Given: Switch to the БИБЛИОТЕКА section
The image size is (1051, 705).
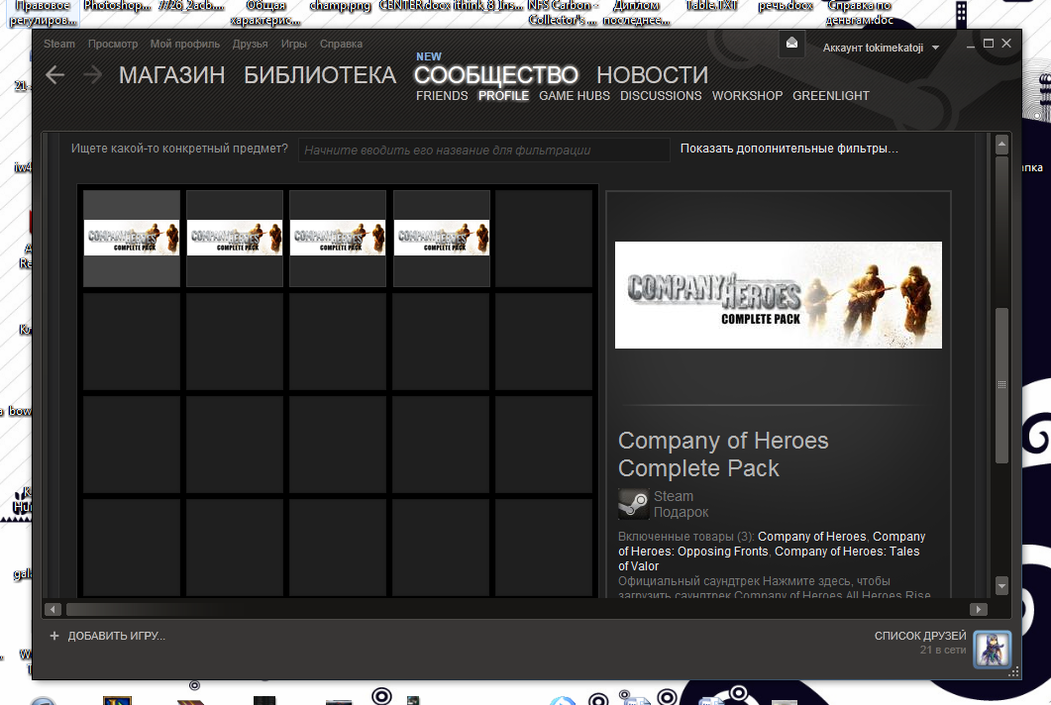Looking at the screenshot, I should 320,75.
